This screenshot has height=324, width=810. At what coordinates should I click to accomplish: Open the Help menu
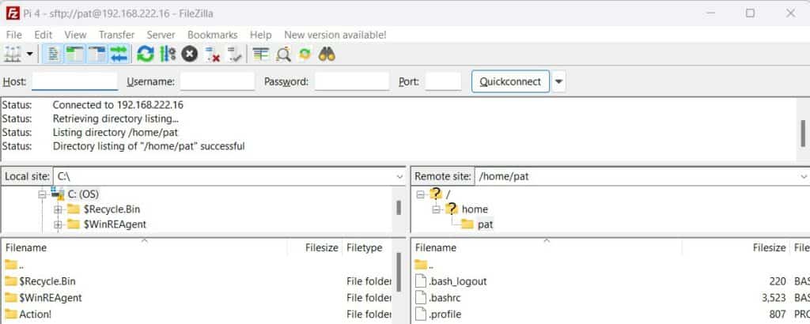tap(260, 35)
